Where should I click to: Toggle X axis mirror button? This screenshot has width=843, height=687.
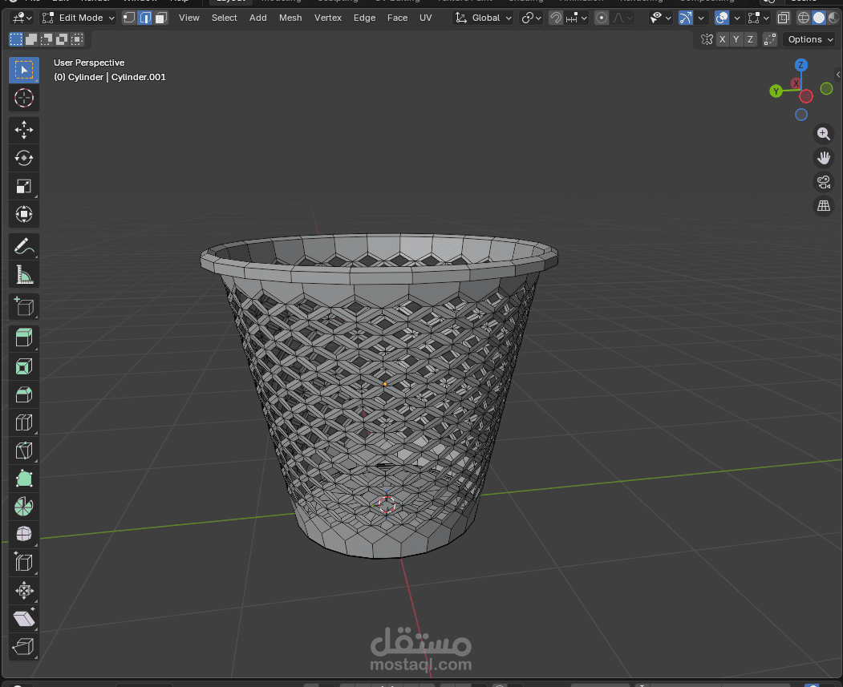pos(723,39)
